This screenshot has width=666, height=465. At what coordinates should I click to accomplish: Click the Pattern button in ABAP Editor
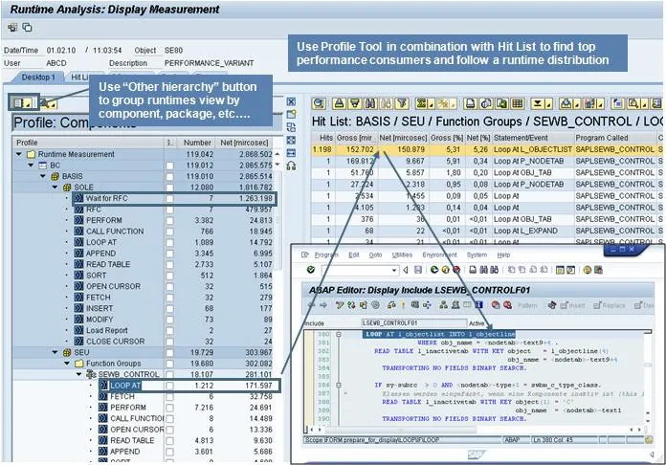click(527, 305)
